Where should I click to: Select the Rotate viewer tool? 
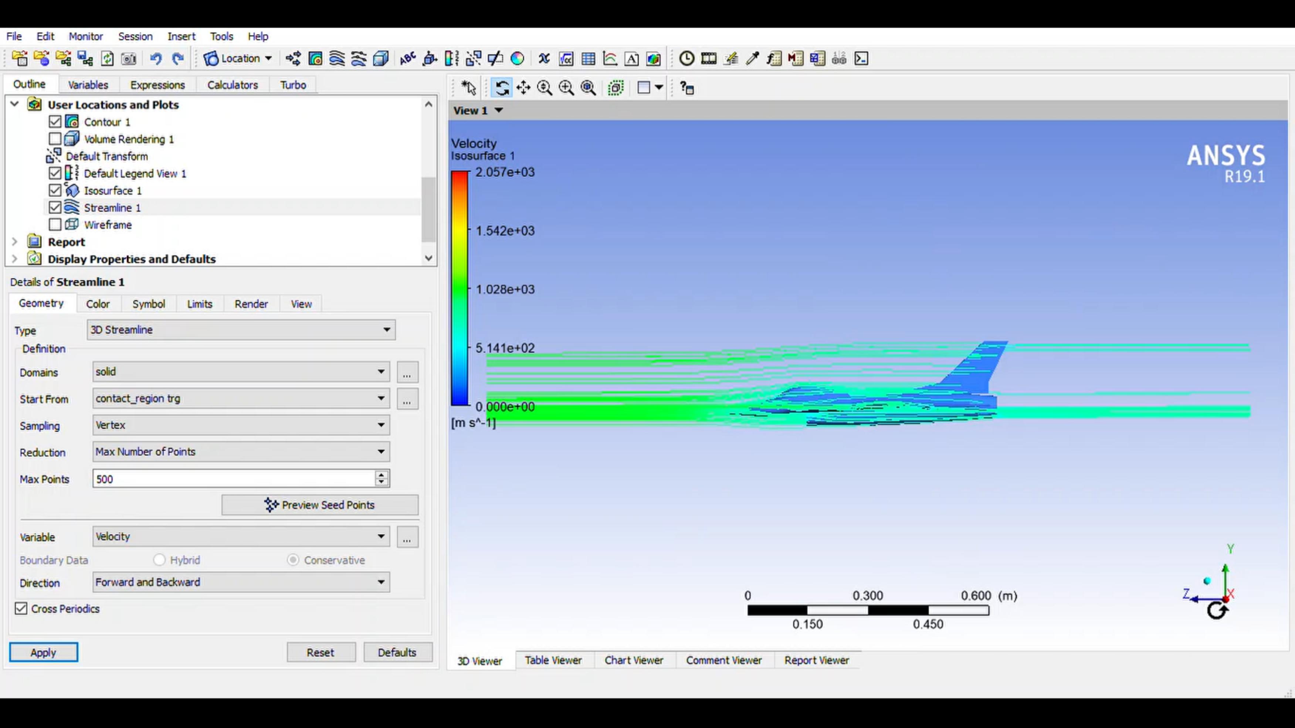(x=502, y=88)
